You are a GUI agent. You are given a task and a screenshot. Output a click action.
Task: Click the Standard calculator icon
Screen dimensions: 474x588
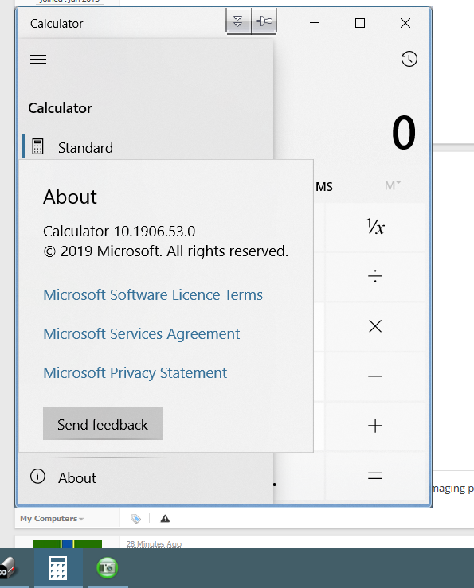(37, 146)
